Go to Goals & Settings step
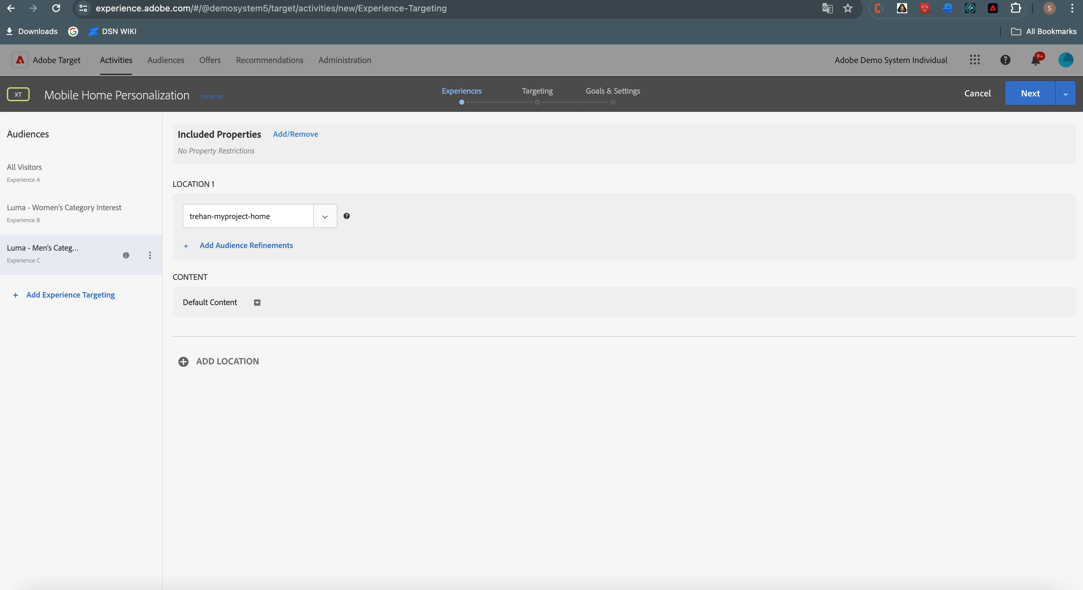Viewport: 1083px width, 590px height. (x=613, y=91)
